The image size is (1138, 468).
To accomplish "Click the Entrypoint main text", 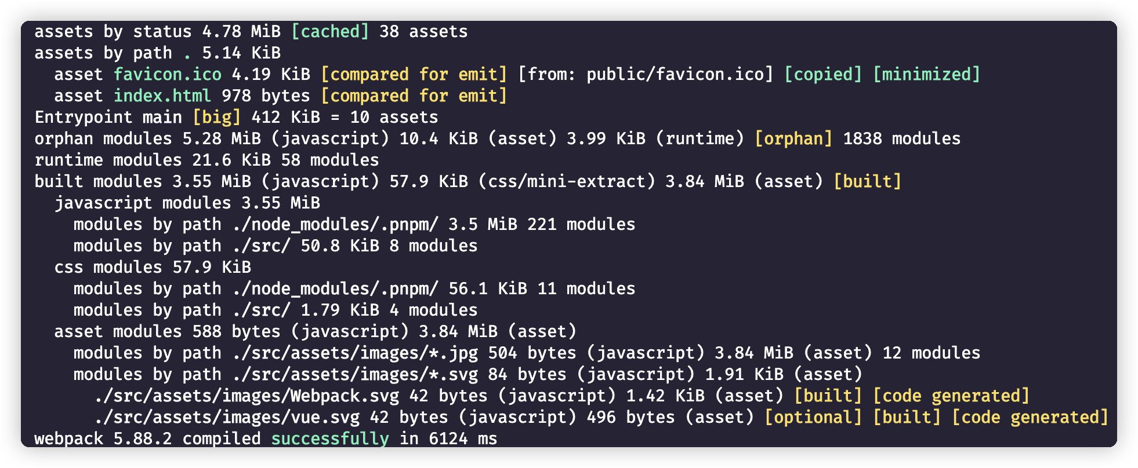I will 108,117.
